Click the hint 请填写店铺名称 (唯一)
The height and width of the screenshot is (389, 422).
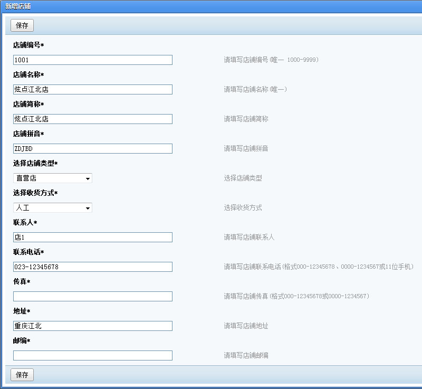click(x=255, y=89)
